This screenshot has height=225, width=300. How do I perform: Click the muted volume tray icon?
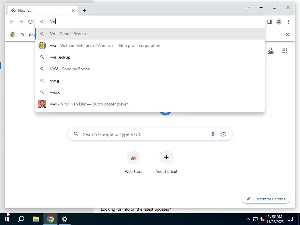pyautogui.click(x=262, y=219)
